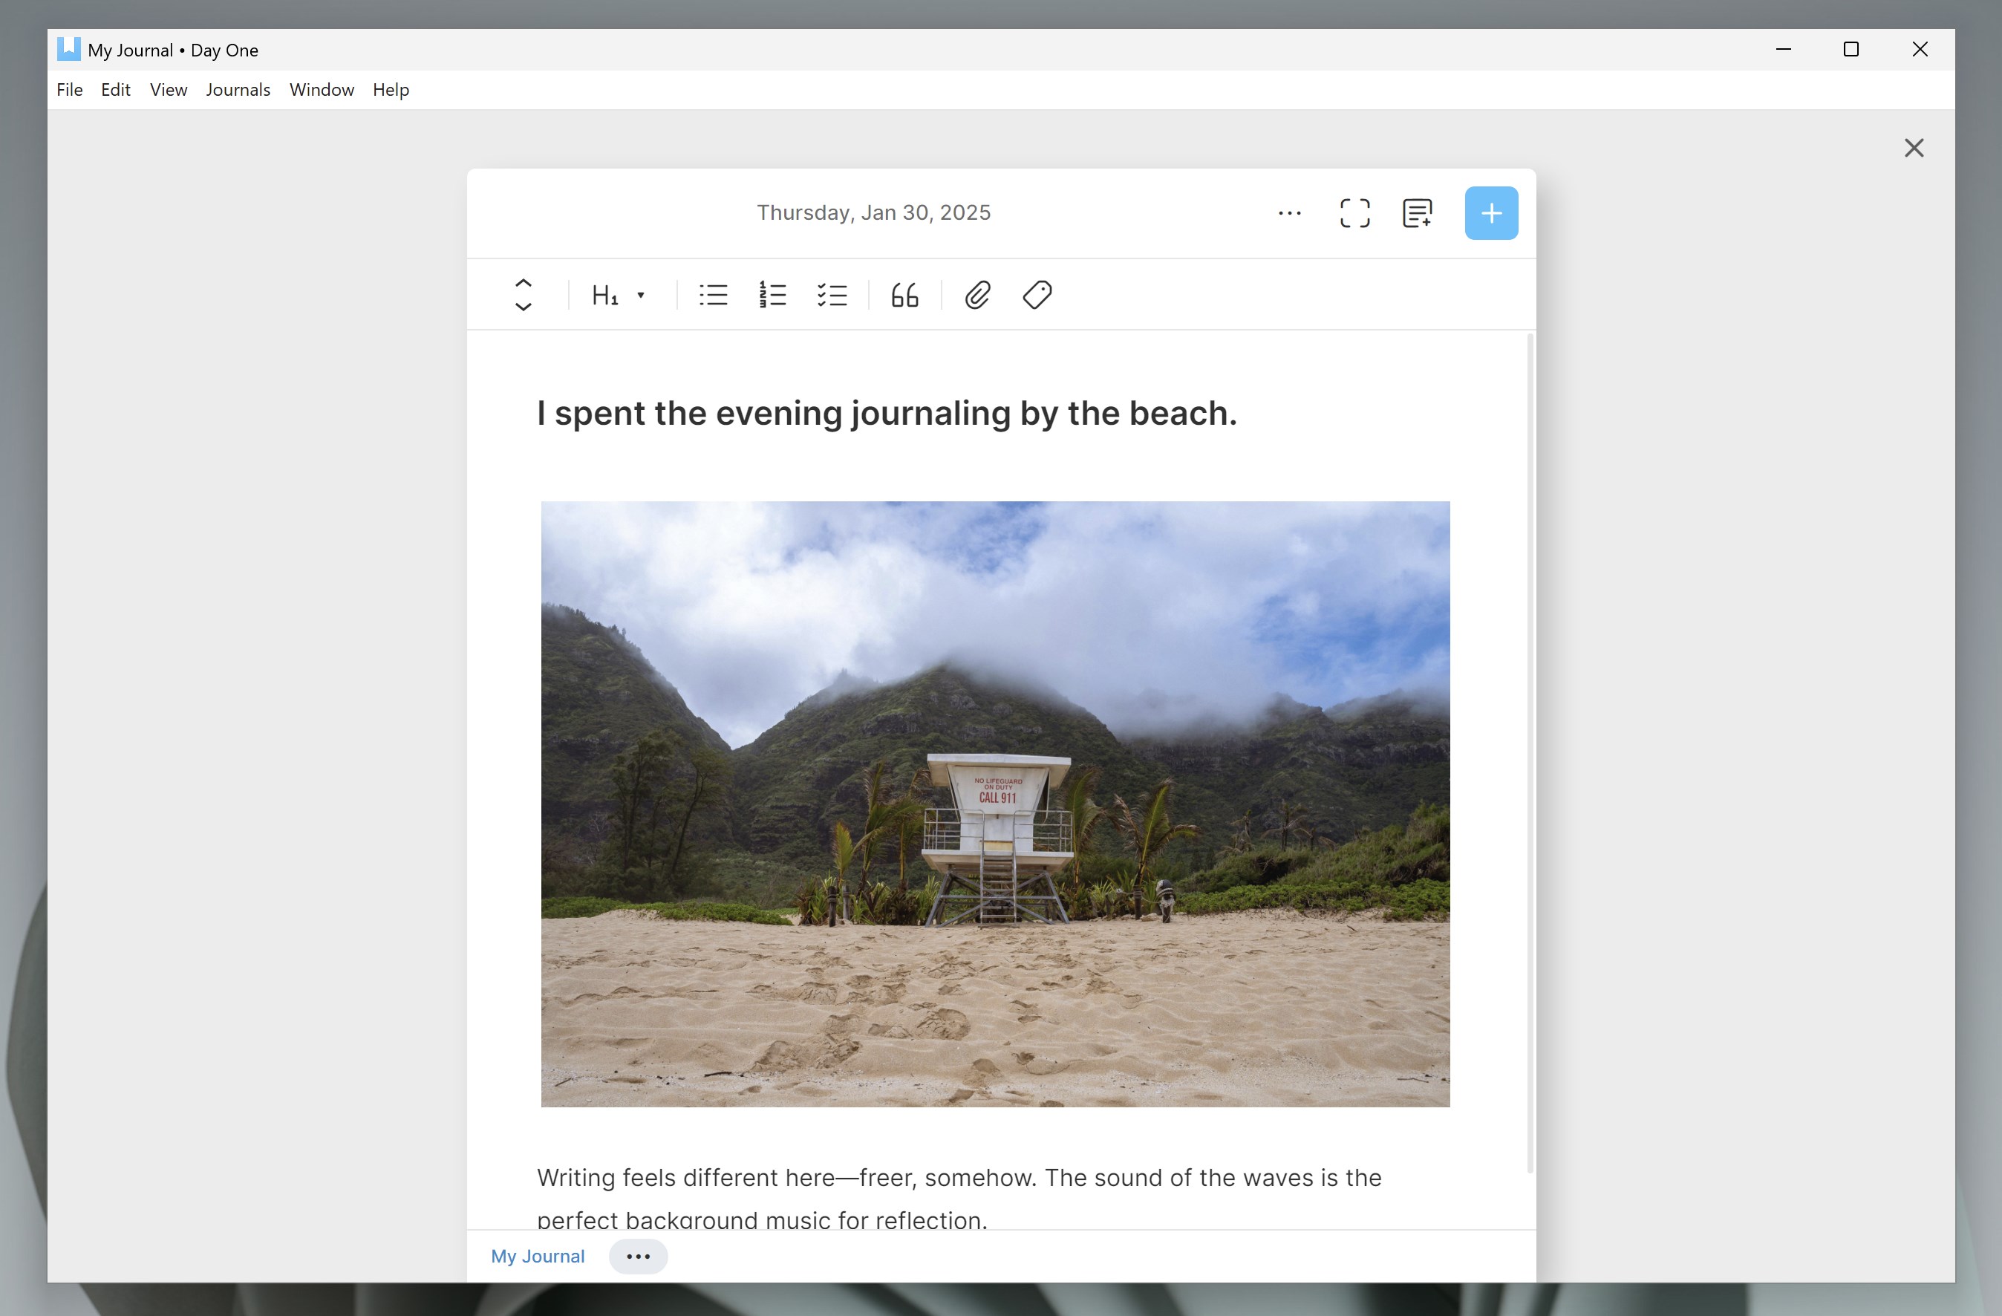Open the Journals menu
The height and width of the screenshot is (1316, 2002).
coord(238,90)
